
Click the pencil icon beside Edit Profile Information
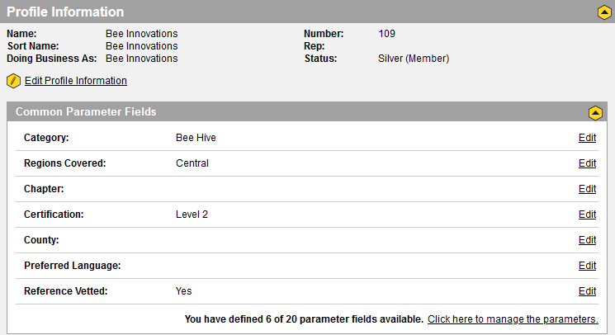coord(13,81)
